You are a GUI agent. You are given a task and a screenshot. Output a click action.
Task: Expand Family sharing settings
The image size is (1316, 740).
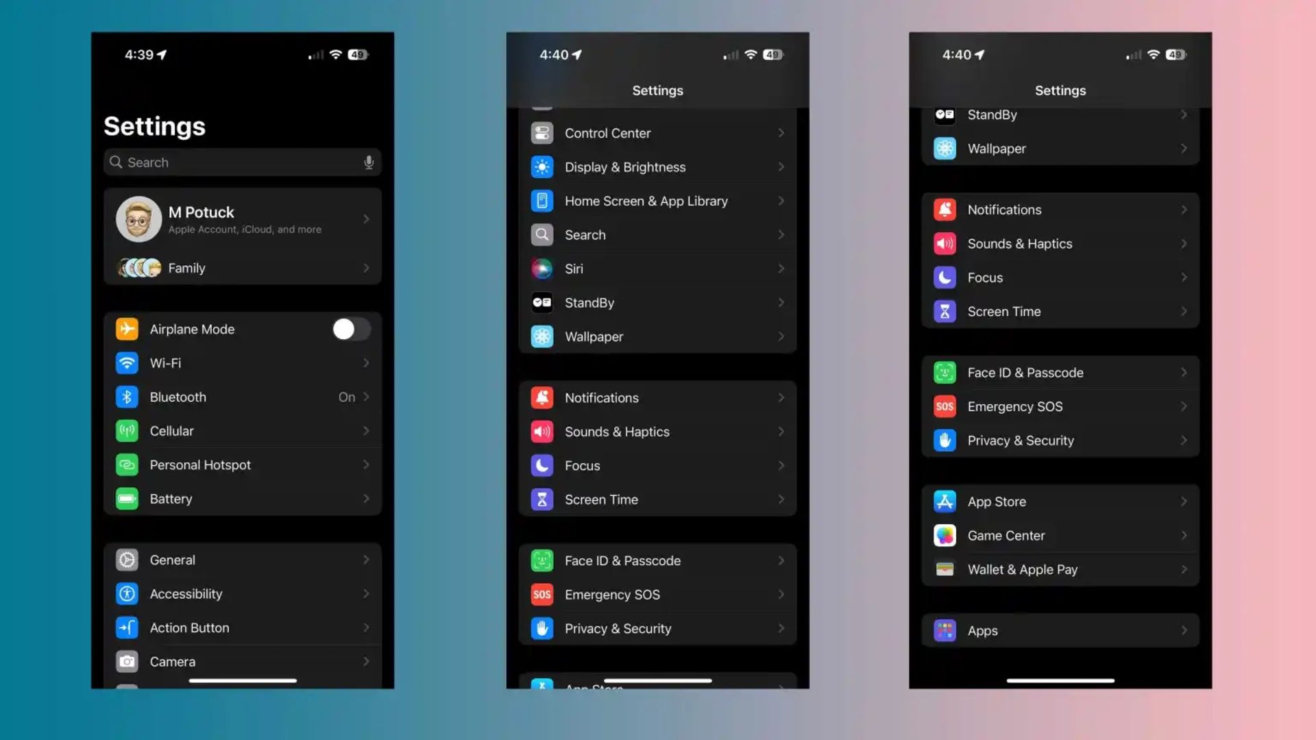pos(242,267)
